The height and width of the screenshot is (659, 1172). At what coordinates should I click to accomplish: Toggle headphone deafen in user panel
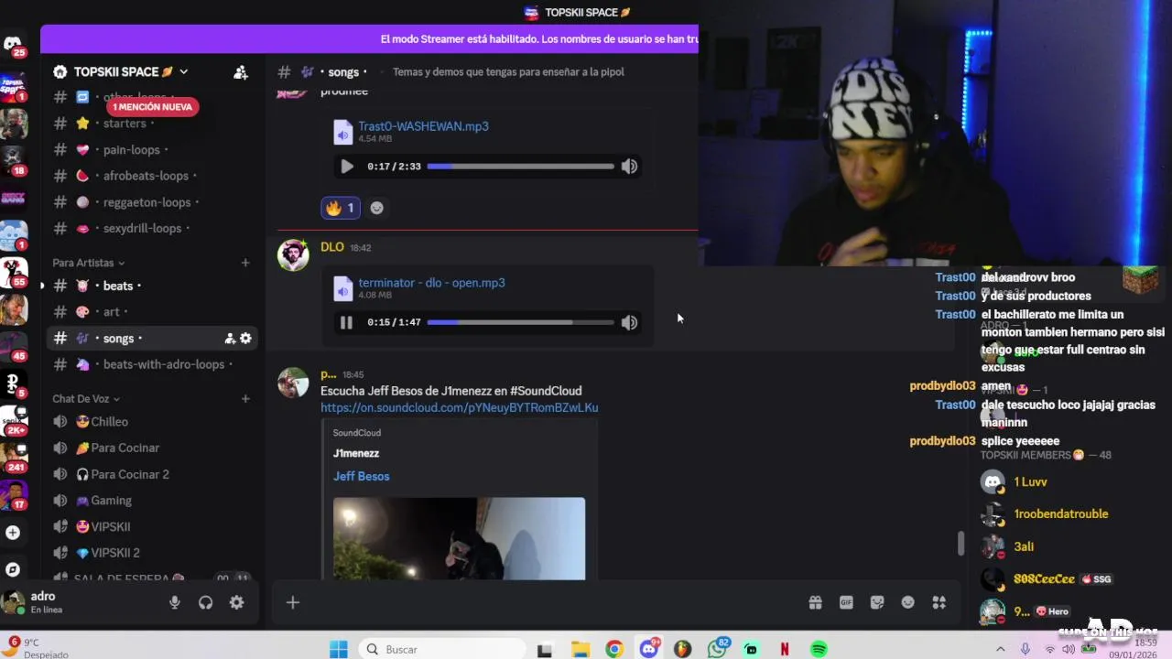click(x=205, y=602)
